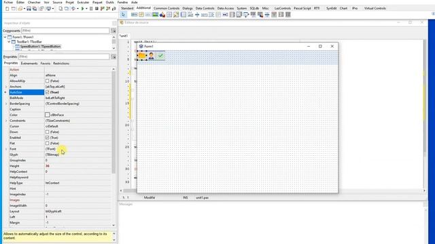The image size is (435, 244).
Task: Pick the TBevel component icon
Action: coord(169,14)
